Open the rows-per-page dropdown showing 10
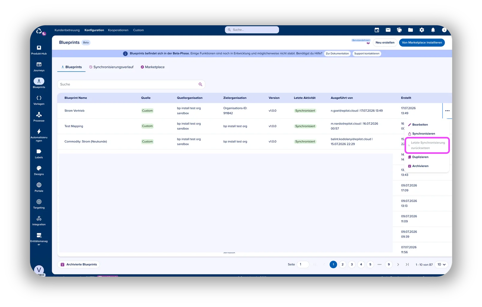The height and width of the screenshot is (307, 482). pyautogui.click(x=442, y=265)
